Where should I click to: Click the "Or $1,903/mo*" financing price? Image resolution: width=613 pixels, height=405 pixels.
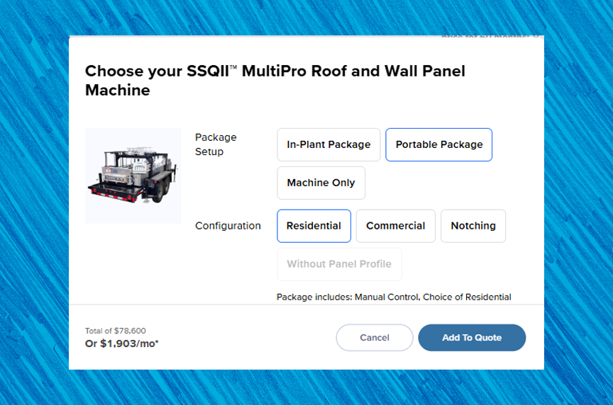[x=122, y=343]
